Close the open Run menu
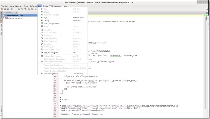 pyautogui.click(x=40, y=6)
